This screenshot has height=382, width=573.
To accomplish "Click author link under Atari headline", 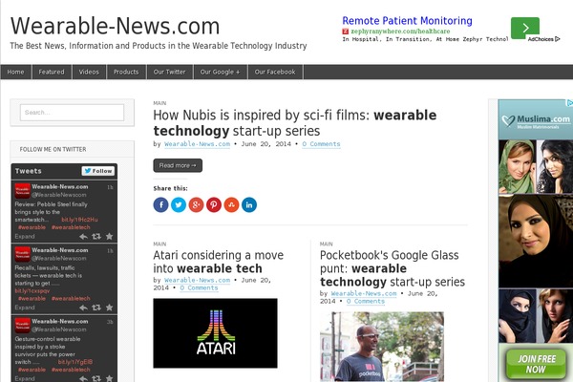I will point(198,280).
